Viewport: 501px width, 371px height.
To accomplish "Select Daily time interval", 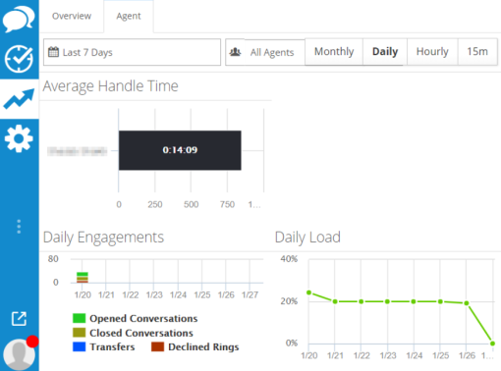I will (x=385, y=52).
